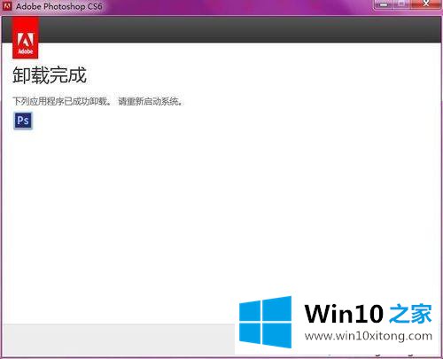
Task: Click the 卸载完成 heading
Action: coord(50,75)
